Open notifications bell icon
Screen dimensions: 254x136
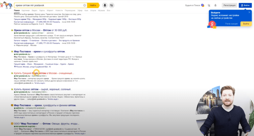[x=215, y=5]
